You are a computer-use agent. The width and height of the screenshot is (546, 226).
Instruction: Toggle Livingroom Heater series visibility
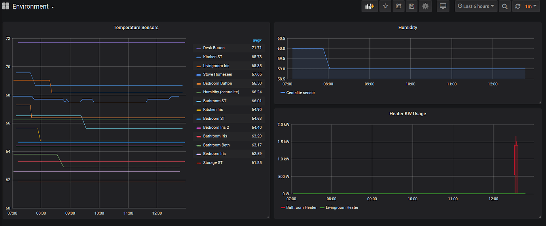pos(341,207)
